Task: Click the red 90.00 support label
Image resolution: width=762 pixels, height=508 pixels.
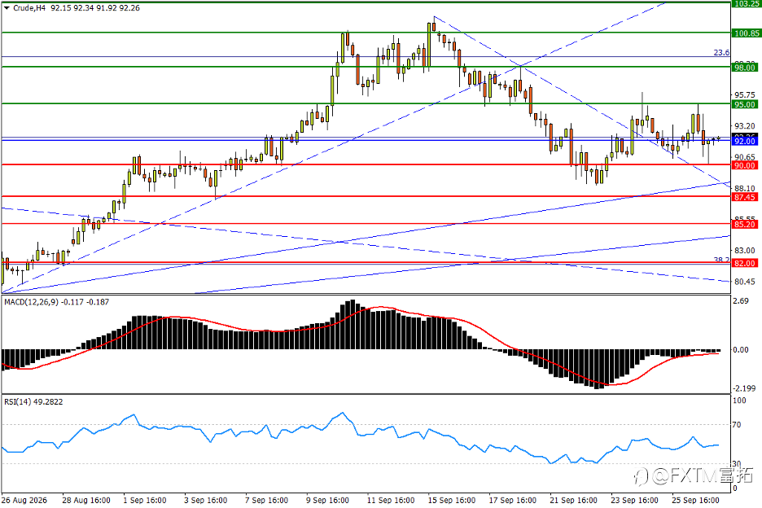Action: [x=745, y=165]
